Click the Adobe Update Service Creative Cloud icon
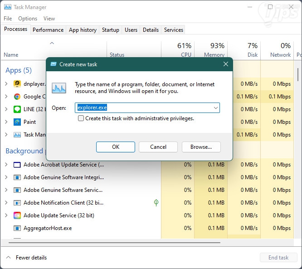 coord(17,215)
